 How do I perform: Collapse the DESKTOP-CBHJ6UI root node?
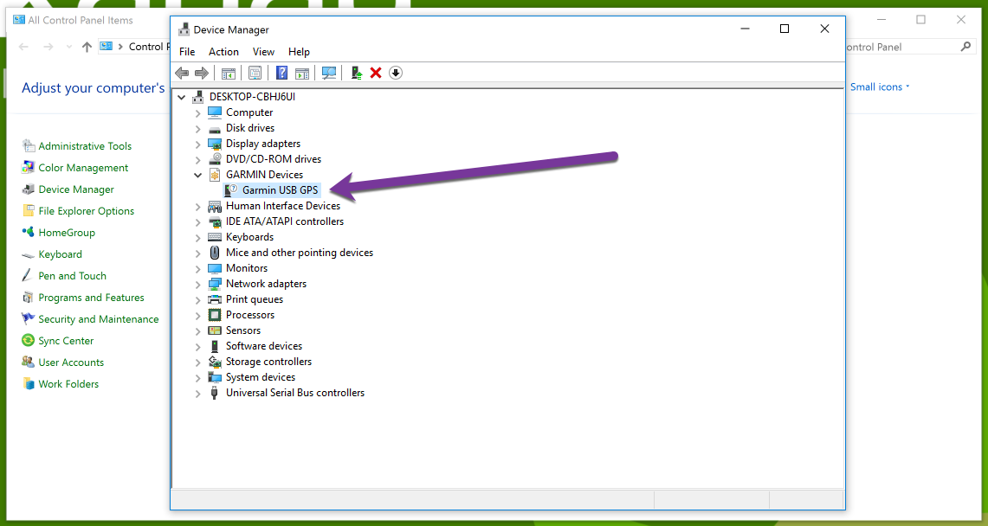[x=182, y=98]
